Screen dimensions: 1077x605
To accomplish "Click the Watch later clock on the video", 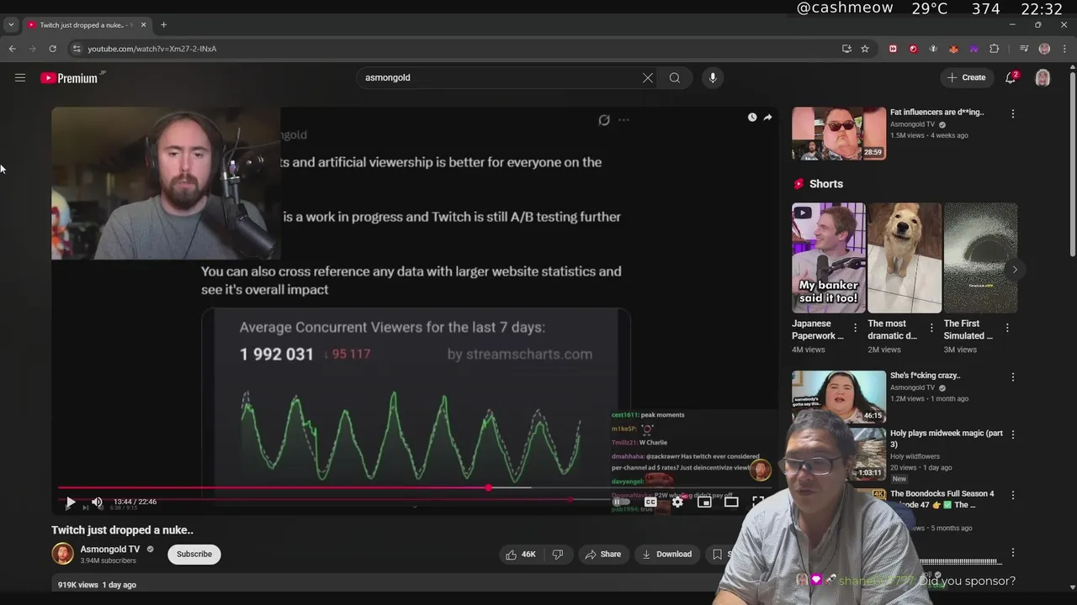I will coord(752,118).
